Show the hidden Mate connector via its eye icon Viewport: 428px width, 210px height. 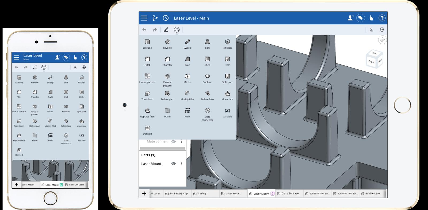pyautogui.click(x=174, y=141)
